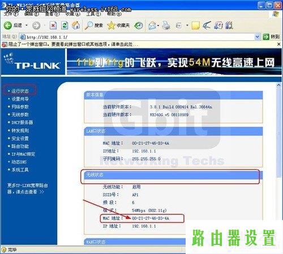Image resolution: width=283 pixels, height=254 pixels.
Task: Expand the address bar dropdown
Action: pyautogui.click(x=258, y=37)
